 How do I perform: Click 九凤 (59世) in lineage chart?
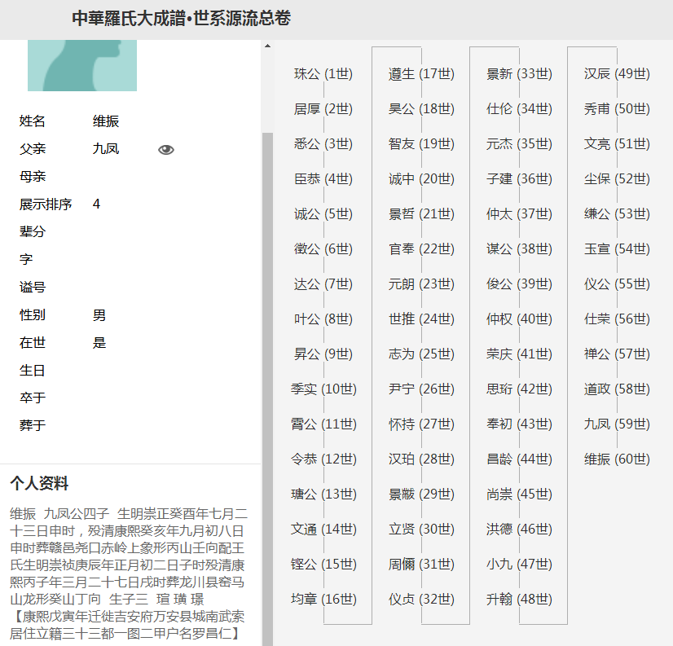[x=618, y=424]
